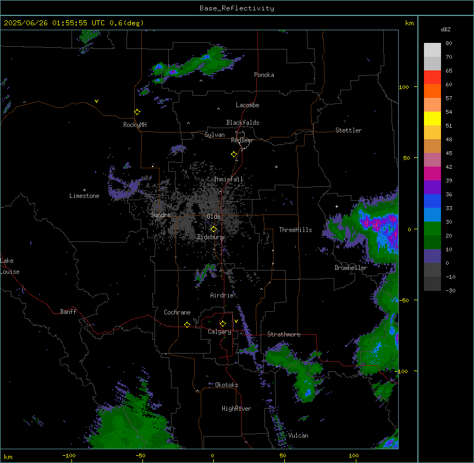Image resolution: width=474 pixels, height=463 pixels.
Task: Click the -50 label on the right axis
Action: tap(404, 300)
